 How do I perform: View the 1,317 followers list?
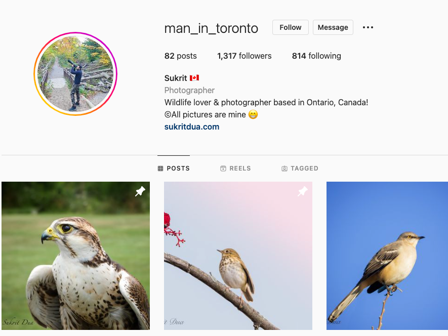pyautogui.click(x=245, y=56)
